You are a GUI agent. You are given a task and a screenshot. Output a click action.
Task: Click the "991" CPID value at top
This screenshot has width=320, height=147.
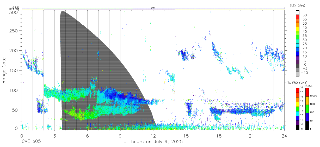click(x=153, y=8)
